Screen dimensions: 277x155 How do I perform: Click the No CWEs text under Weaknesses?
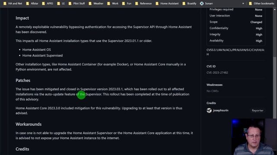tap(213, 91)
